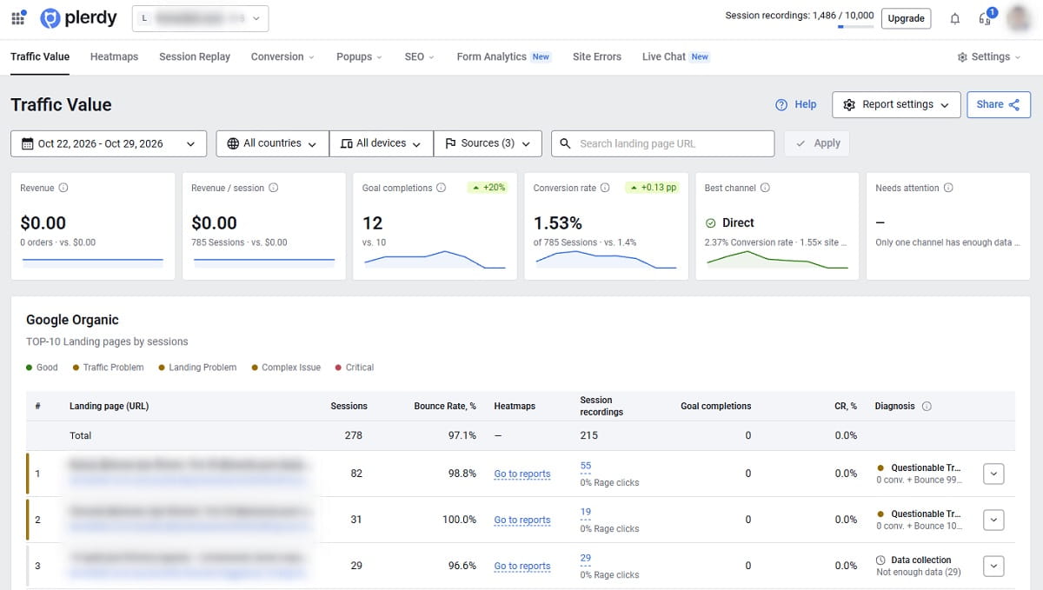Viewport: 1043px width, 590px height.
Task: Click the Sessions column header
Action: coord(349,406)
